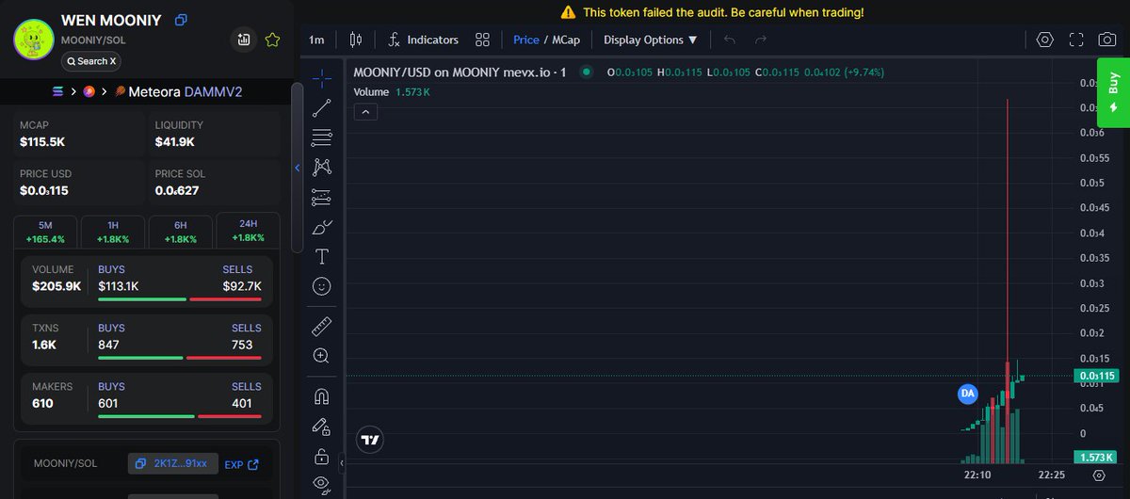Enter fullscreen chart mode
This screenshot has height=499, width=1130.
pos(1077,40)
